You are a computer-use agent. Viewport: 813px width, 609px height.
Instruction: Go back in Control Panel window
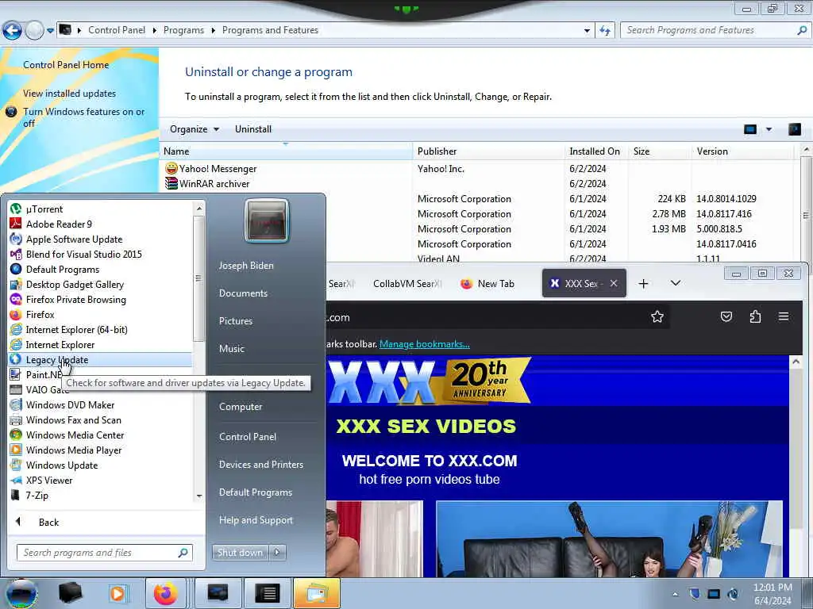click(x=12, y=31)
